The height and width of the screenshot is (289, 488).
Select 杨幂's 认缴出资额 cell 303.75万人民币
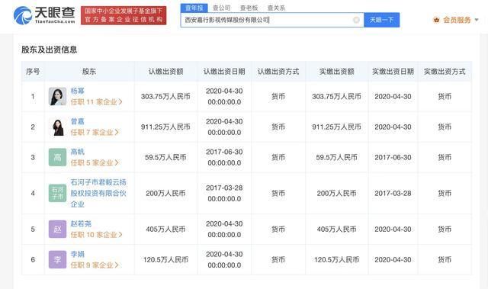(165, 96)
